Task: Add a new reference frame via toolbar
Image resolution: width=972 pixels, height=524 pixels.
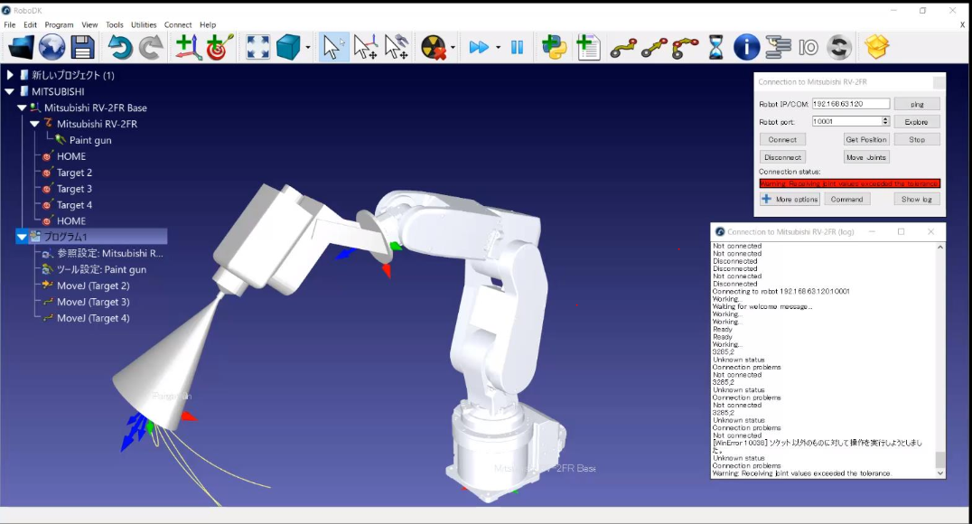Action: click(x=188, y=47)
